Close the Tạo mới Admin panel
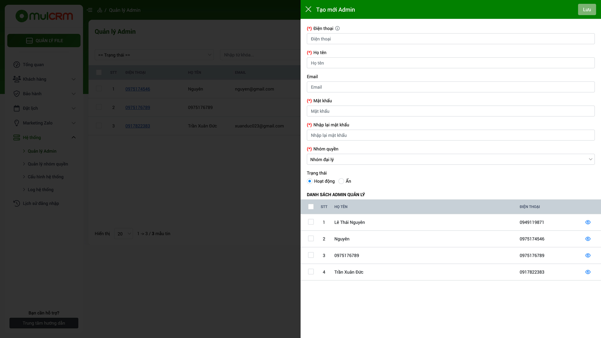Image resolution: width=601 pixels, height=338 pixels. pyautogui.click(x=308, y=9)
